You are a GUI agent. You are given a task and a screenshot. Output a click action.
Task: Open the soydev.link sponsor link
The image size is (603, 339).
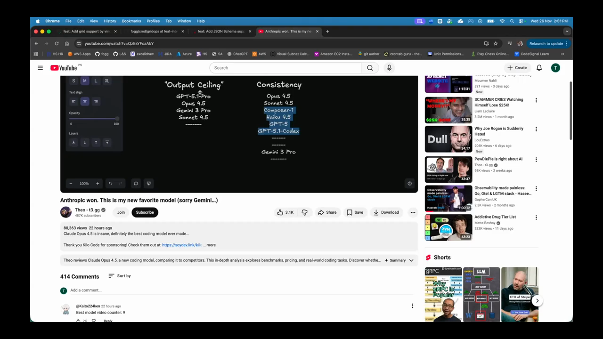[x=182, y=245]
